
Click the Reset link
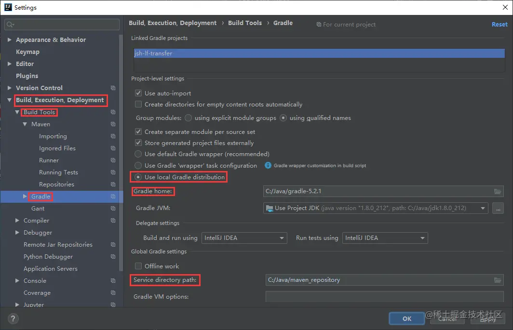(499, 24)
